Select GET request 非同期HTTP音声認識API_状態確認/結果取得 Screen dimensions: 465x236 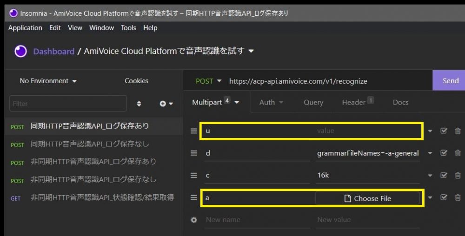[x=94, y=197]
